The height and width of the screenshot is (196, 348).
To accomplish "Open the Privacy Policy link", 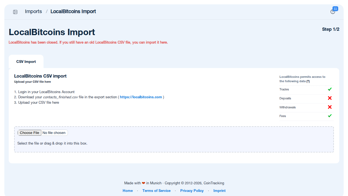I will pos(192,191).
